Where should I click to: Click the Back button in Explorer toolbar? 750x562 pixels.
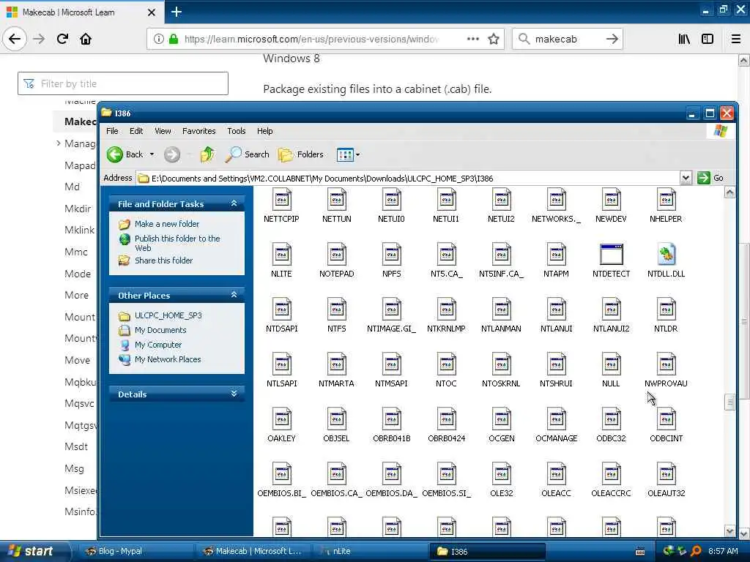pos(125,154)
